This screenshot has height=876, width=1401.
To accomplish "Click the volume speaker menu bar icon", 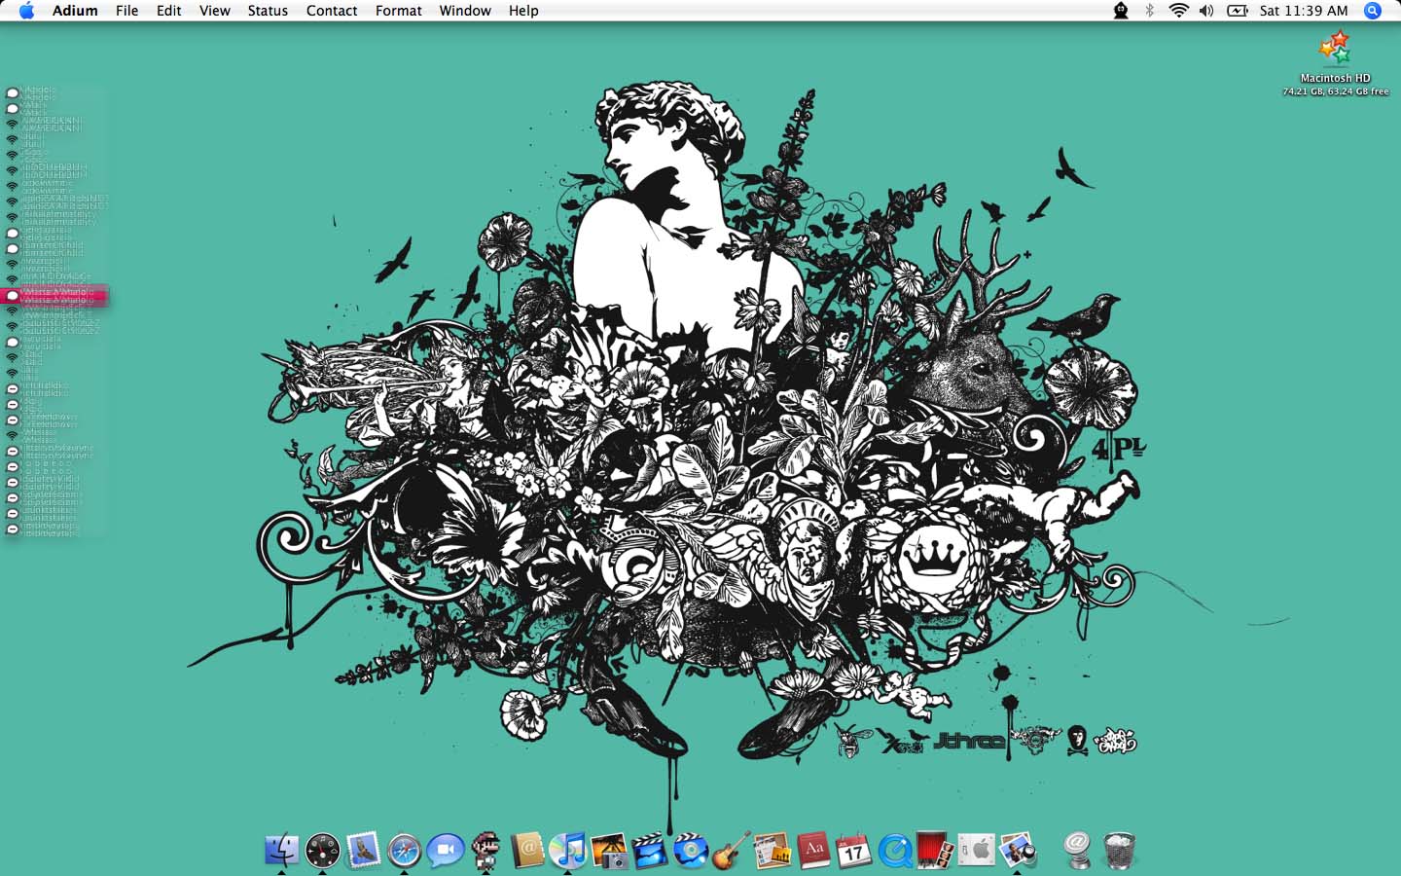I will (1206, 11).
